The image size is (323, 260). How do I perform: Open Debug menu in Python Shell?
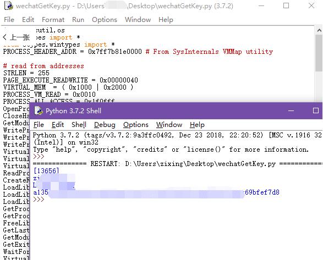click(105, 125)
